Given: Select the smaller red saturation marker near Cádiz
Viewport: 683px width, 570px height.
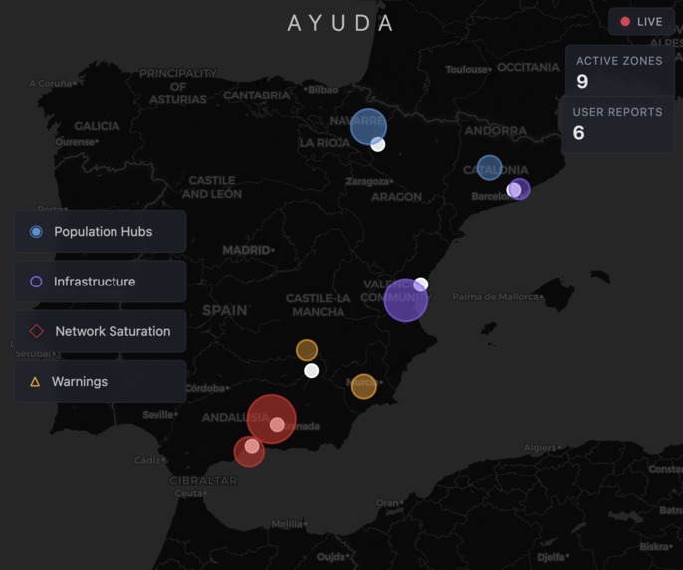Looking at the screenshot, I should point(249,452).
